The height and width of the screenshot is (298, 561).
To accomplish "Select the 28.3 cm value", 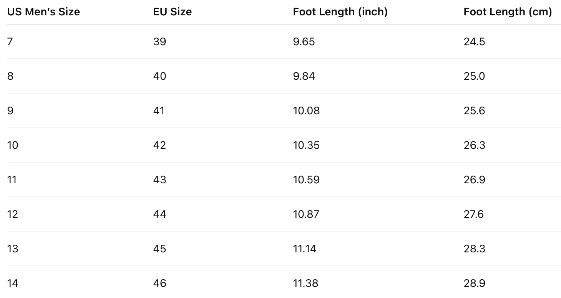I will tap(474, 249).
